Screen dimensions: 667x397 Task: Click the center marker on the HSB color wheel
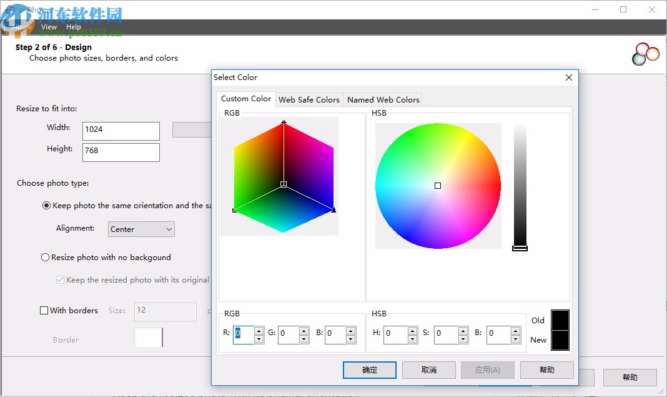tap(438, 186)
